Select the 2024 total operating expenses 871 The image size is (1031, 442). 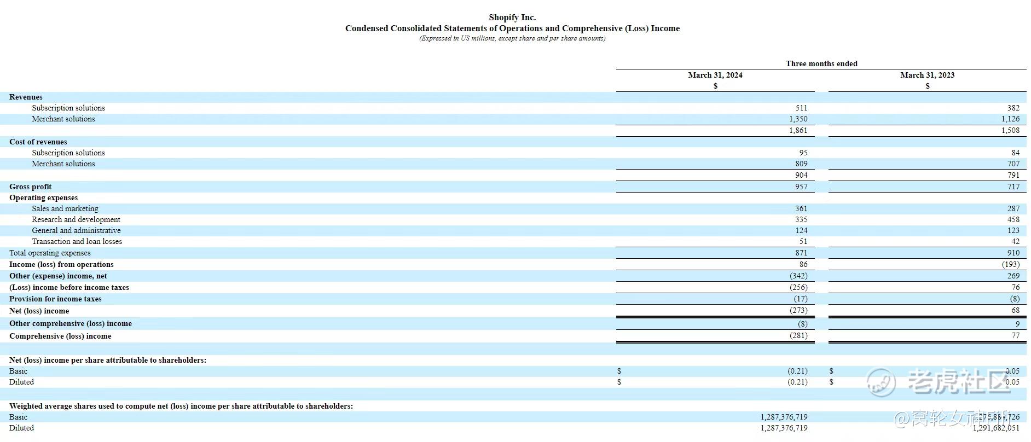pyautogui.click(x=801, y=253)
